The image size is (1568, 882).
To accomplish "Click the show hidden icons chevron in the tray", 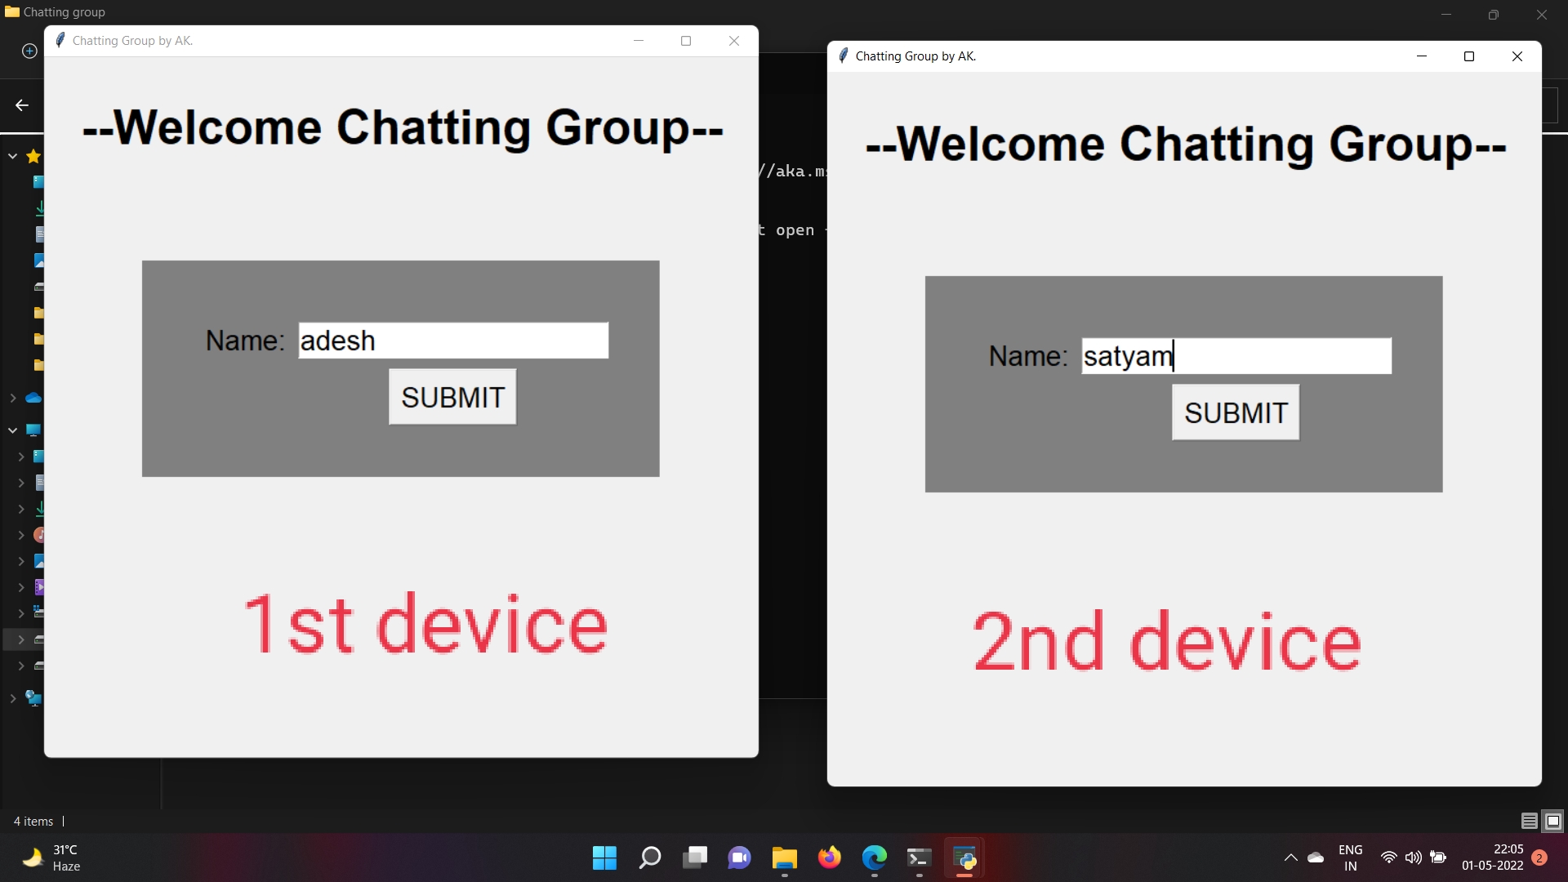I will (x=1290, y=857).
